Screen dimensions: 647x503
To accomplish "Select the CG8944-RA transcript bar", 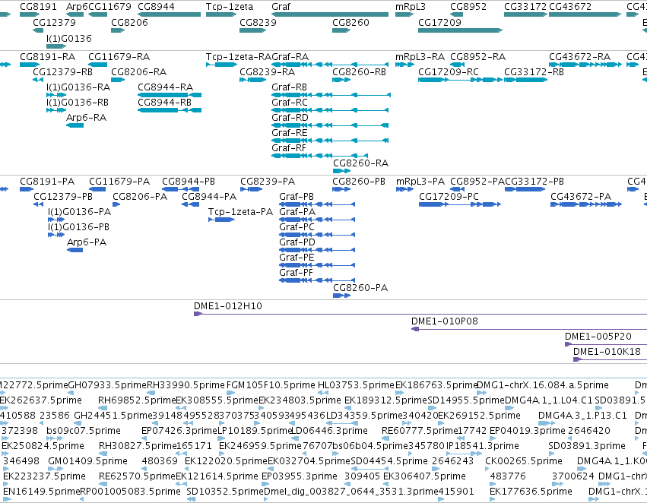I will click(x=170, y=95).
